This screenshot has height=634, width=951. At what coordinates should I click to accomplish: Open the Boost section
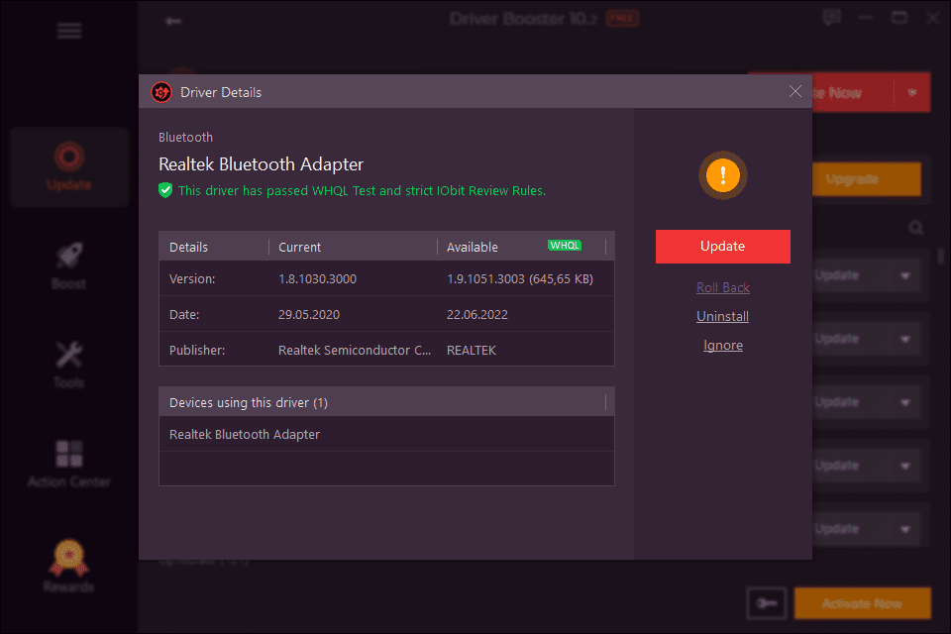coord(68,264)
